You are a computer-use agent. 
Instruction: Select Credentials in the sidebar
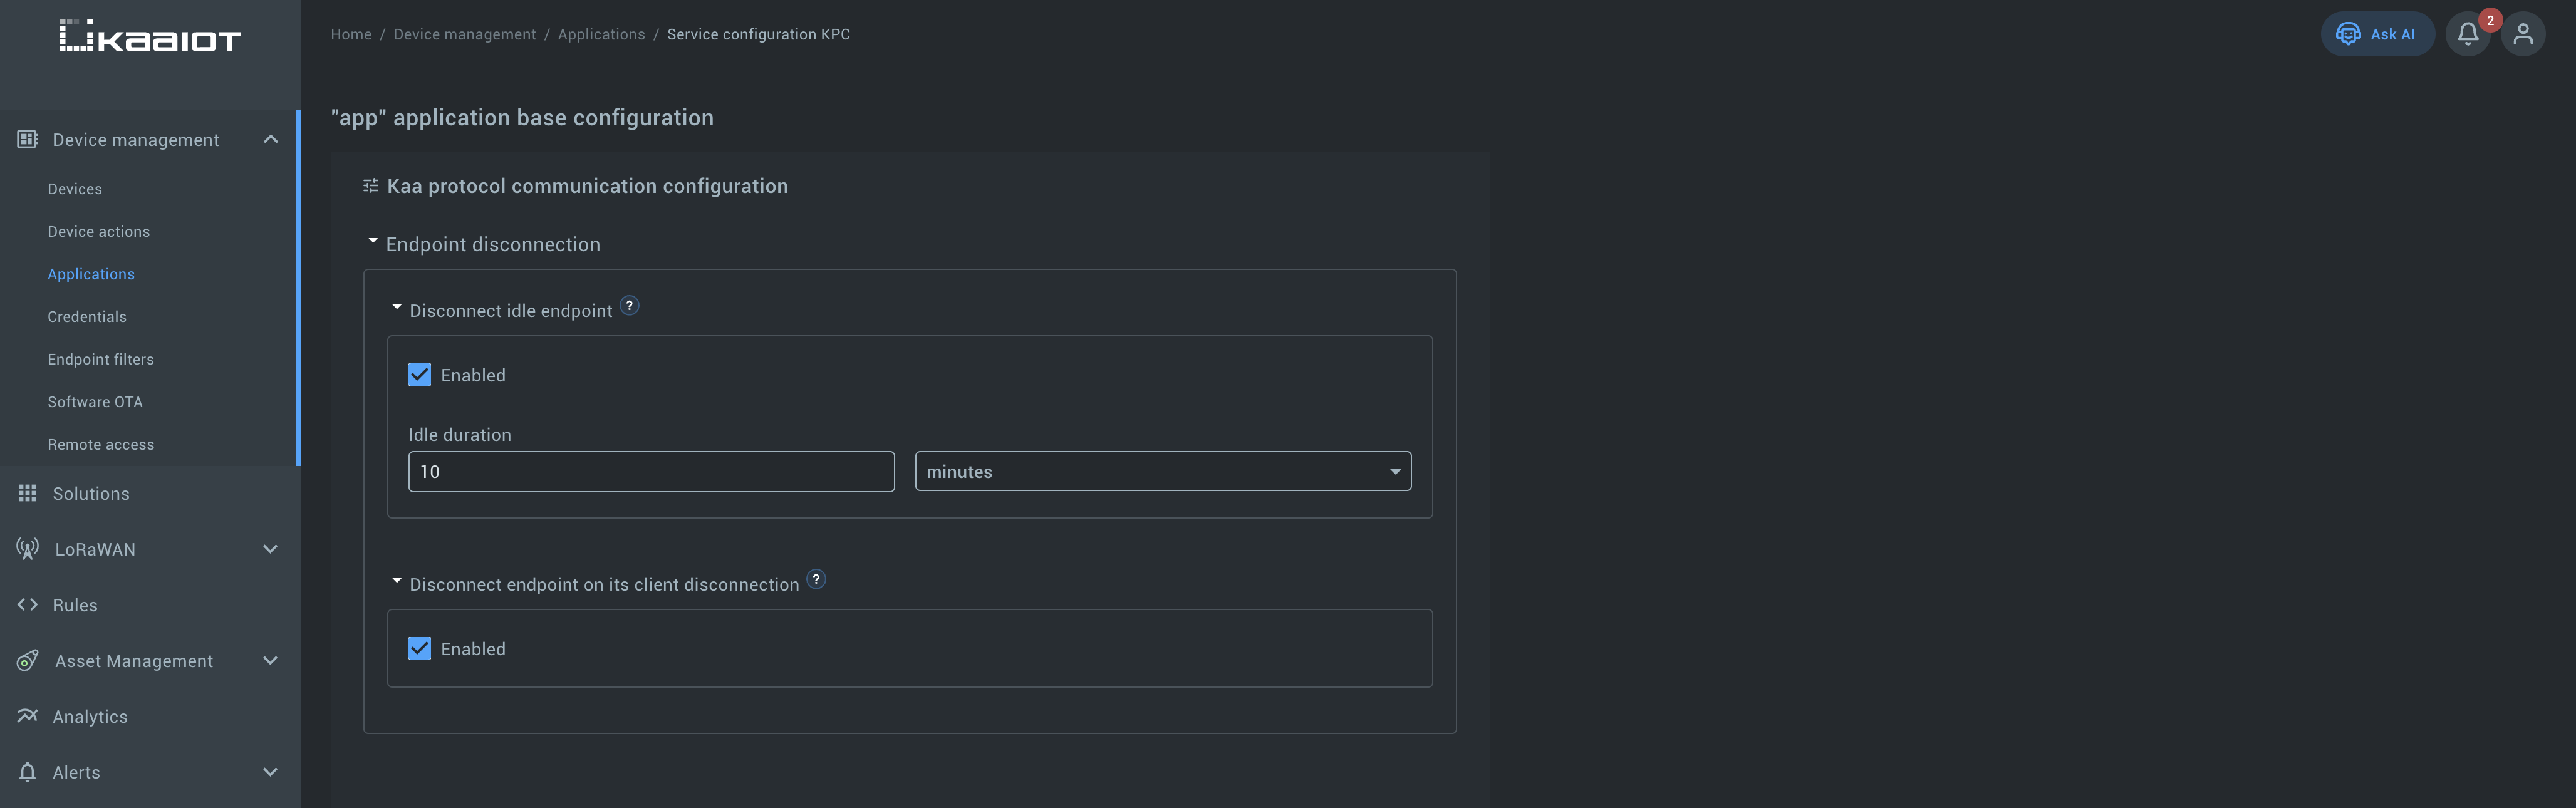[87, 317]
